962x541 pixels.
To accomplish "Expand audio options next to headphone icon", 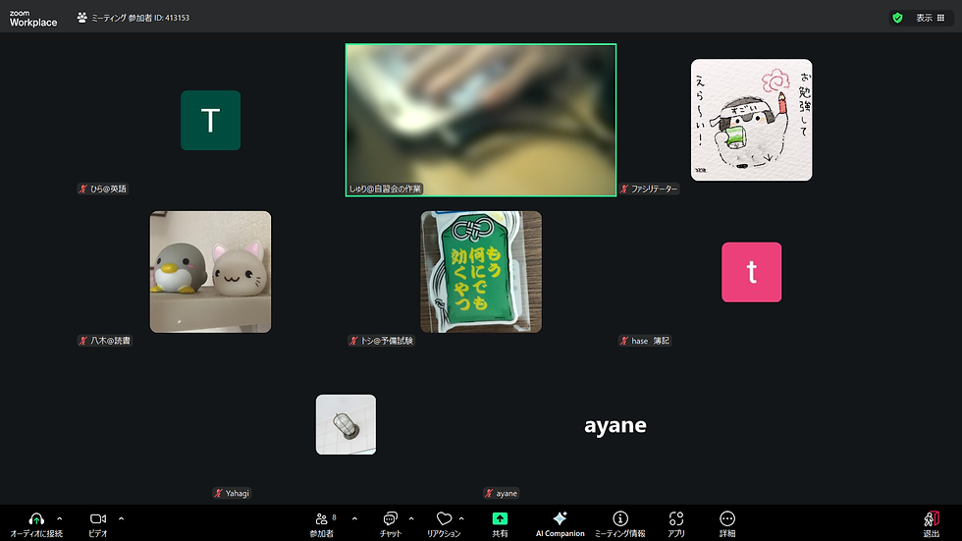I will point(60,519).
